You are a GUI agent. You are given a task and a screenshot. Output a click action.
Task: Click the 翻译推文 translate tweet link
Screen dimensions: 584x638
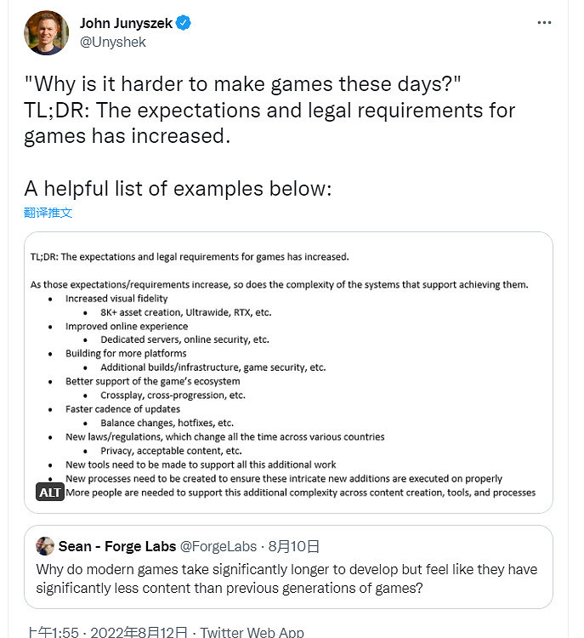48,213
